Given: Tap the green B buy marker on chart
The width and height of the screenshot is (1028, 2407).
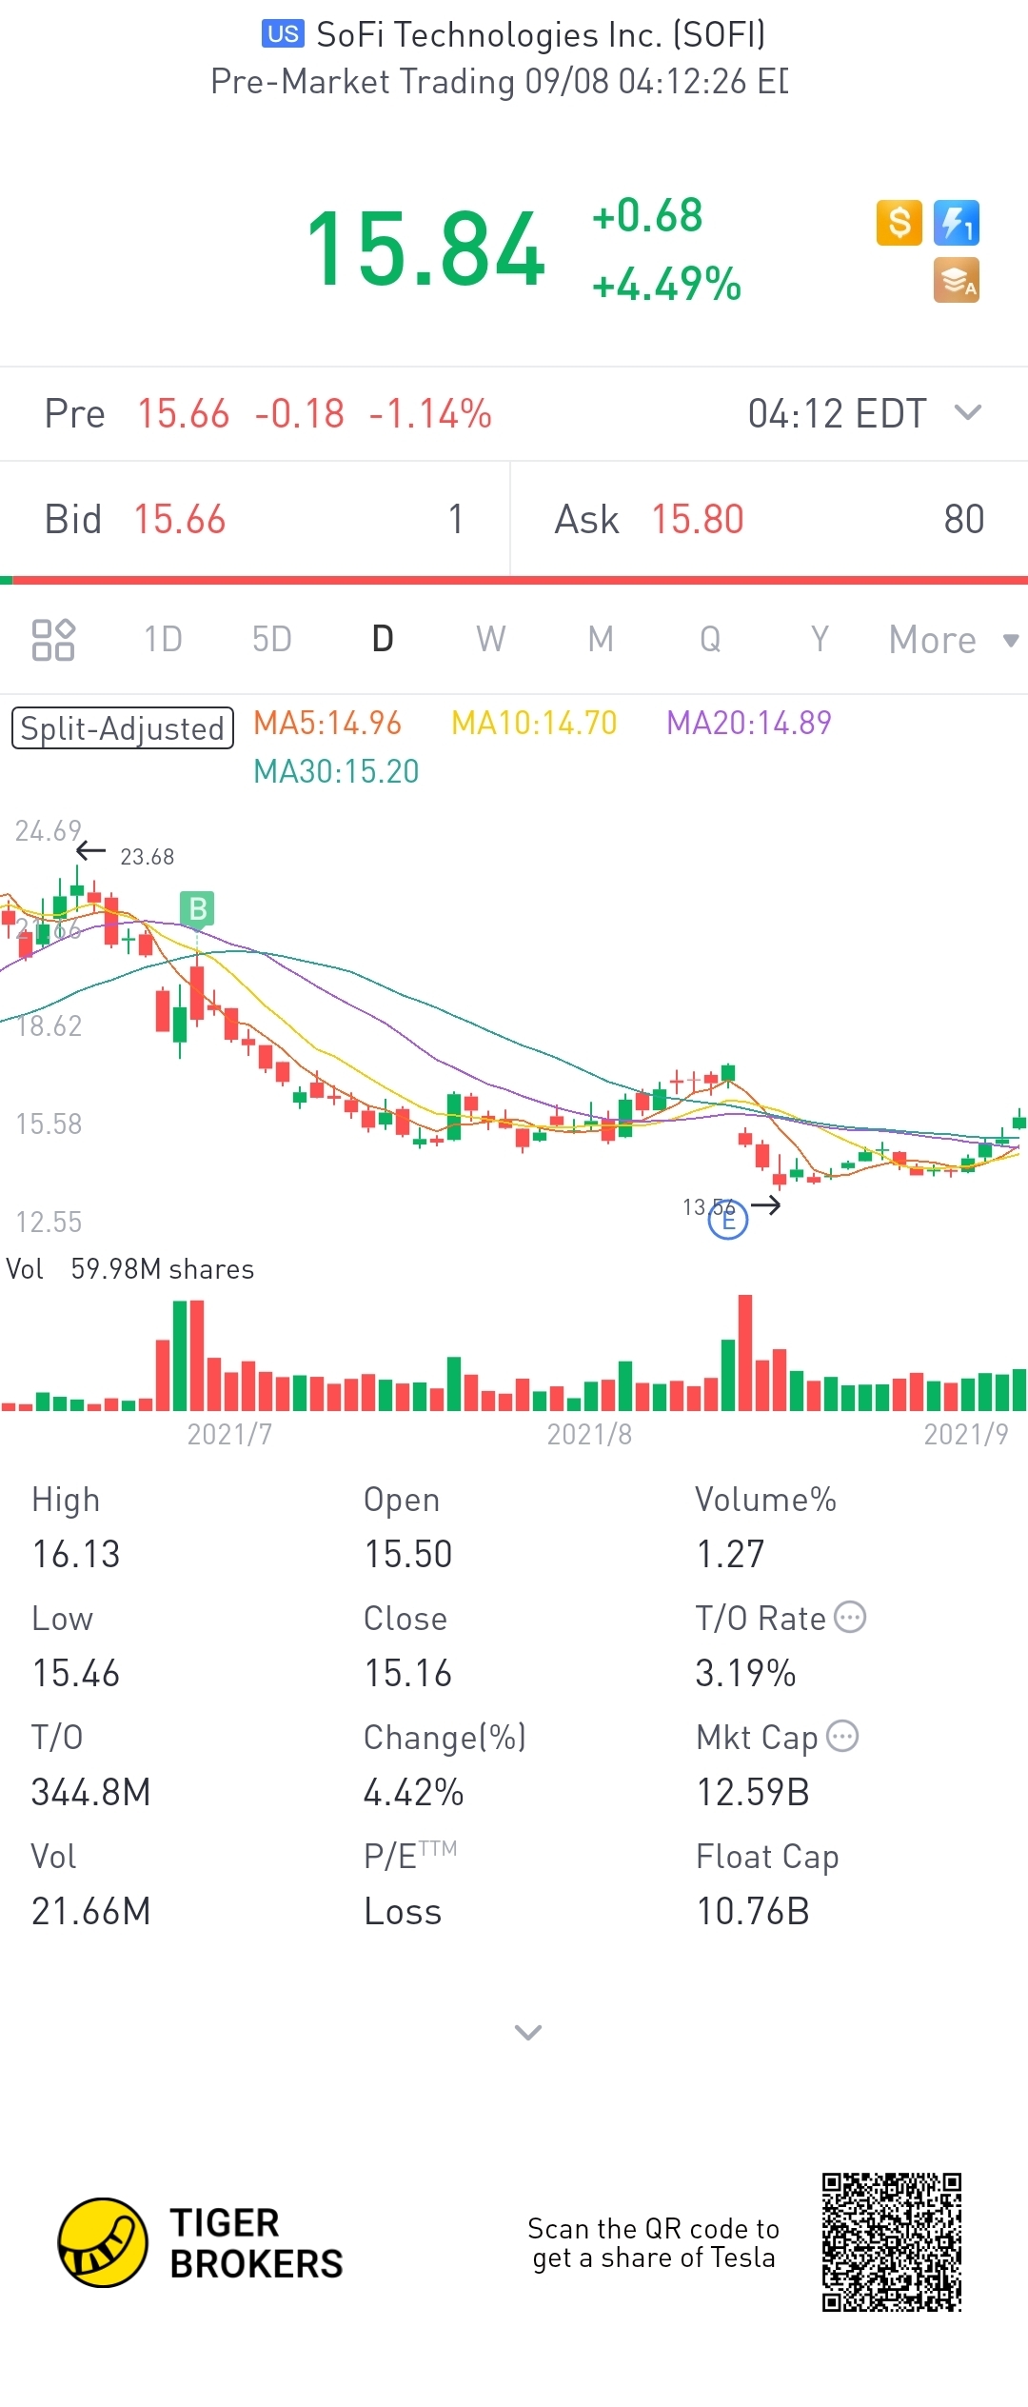Looking at the screenshot, I should (197, 908).
